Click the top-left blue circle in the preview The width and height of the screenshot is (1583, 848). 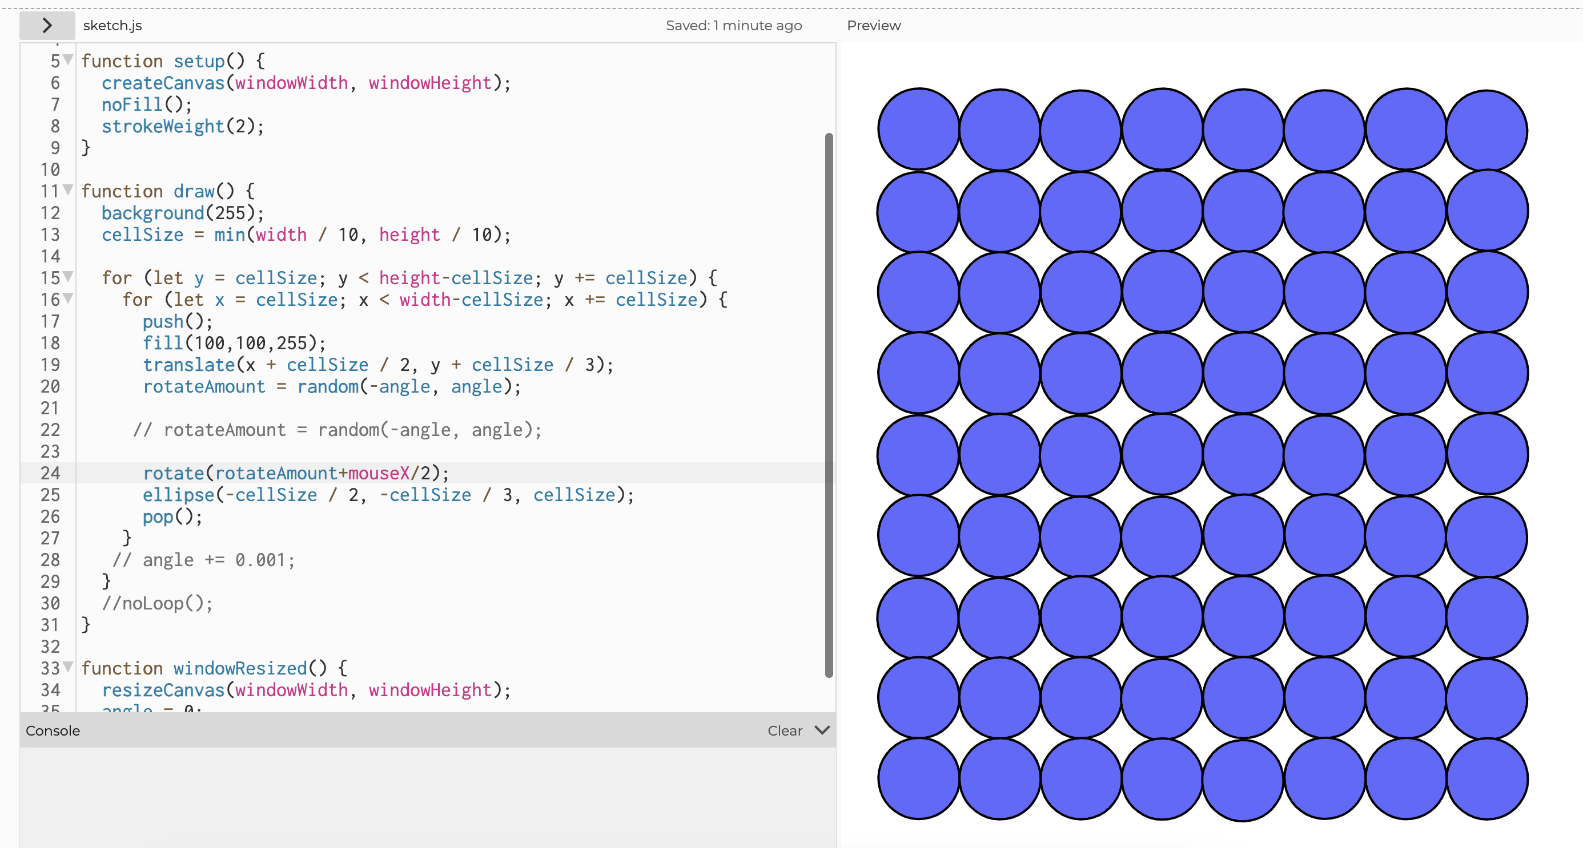click(x=918, y=129)
